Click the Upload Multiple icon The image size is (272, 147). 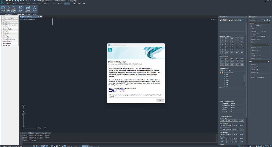click(14, 9)
